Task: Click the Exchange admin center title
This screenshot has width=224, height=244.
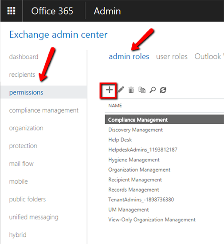Action: (59, 35)
